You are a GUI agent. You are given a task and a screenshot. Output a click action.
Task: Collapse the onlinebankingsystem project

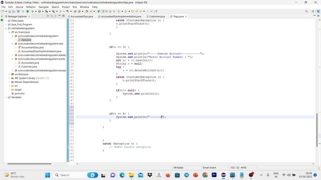click(x=6, y=28)
